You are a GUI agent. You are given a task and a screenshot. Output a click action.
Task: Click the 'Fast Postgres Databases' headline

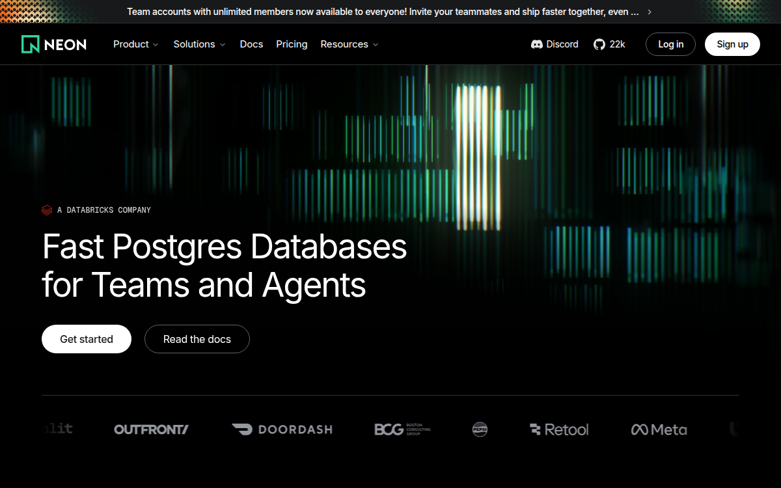point(225,247)
